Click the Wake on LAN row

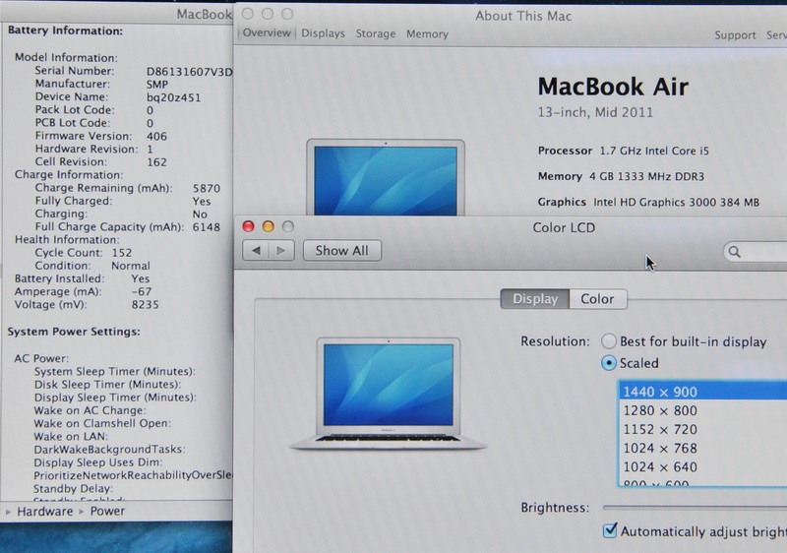[71, 437]
